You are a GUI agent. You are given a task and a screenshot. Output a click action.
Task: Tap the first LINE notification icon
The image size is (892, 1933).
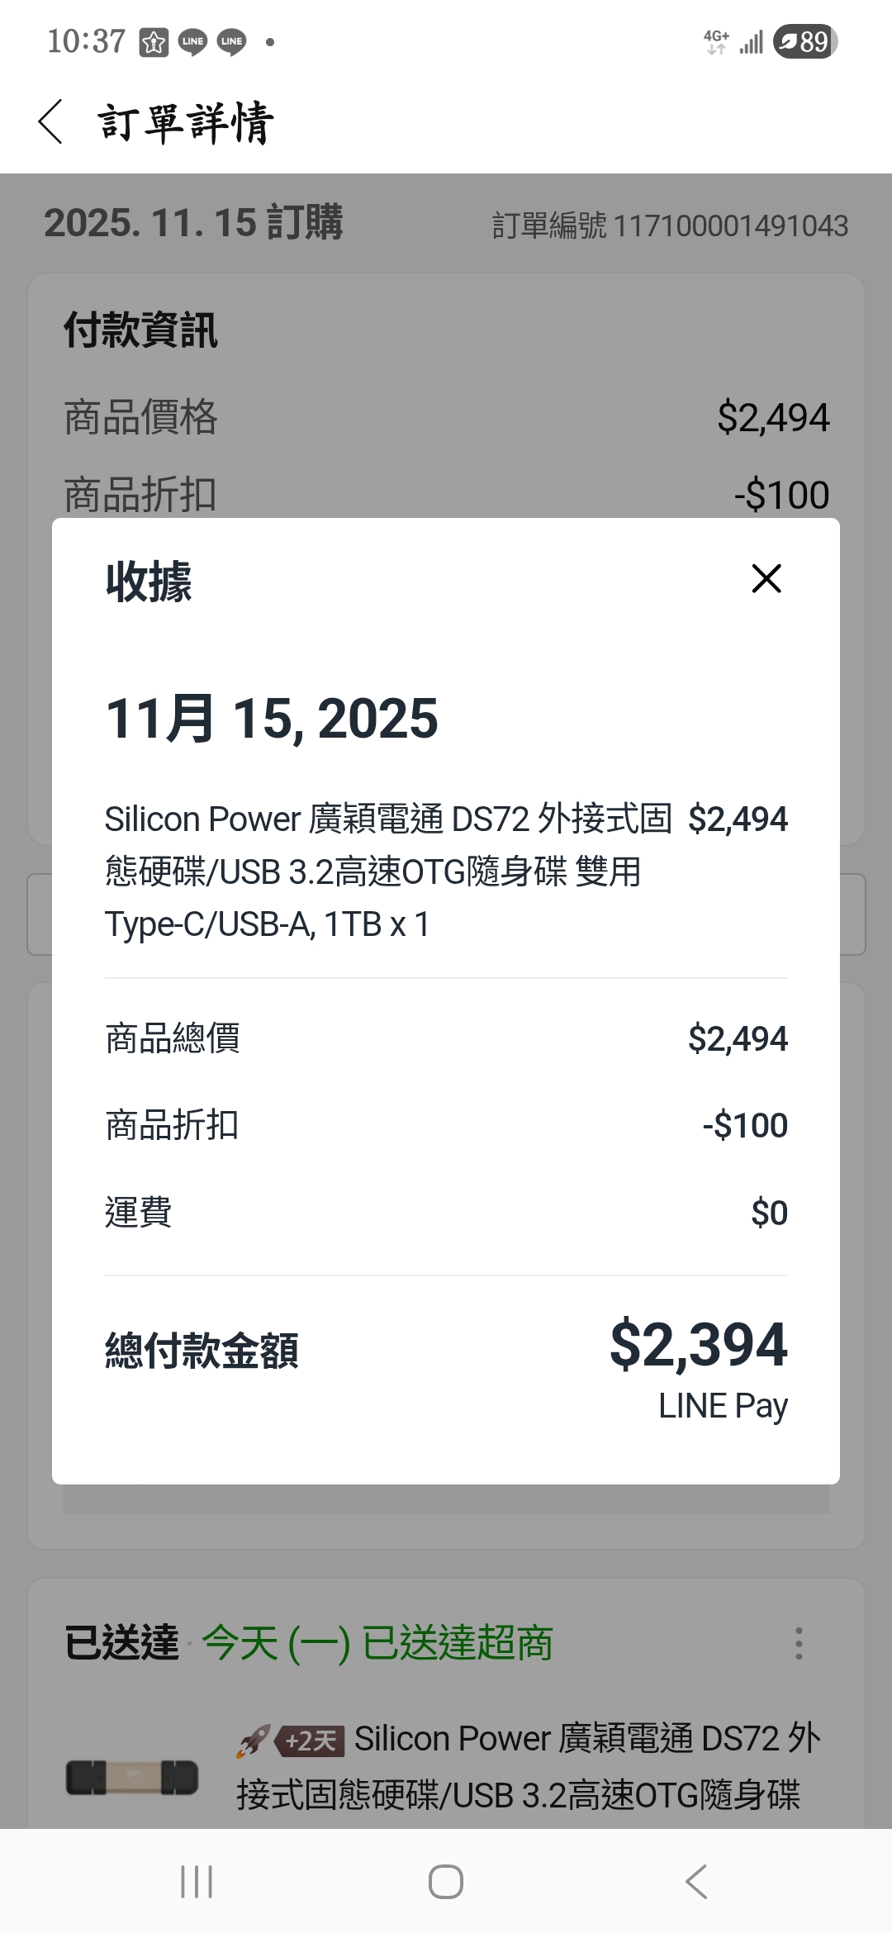pos(192,41)
